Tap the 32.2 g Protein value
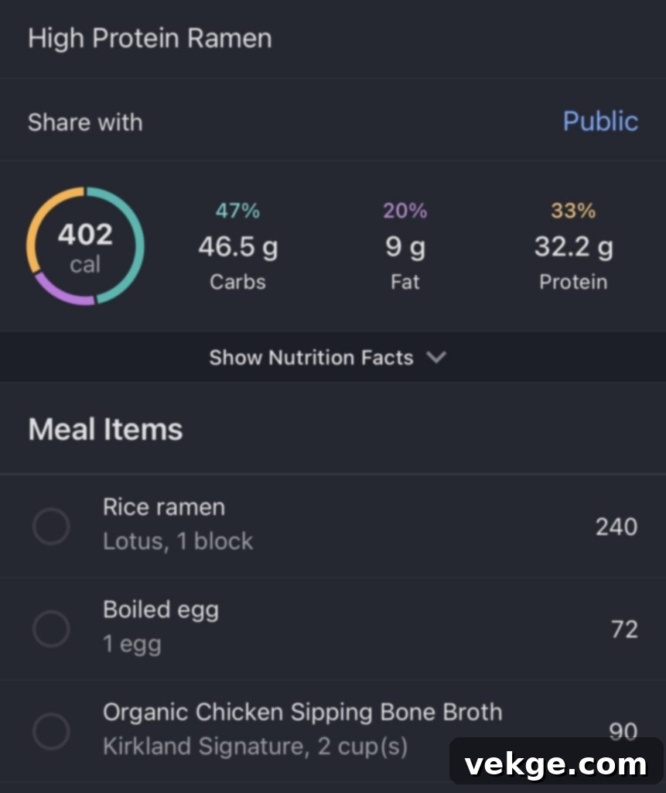Image resolution: width=666 pixels, height=793 pixels. tap(573, 248)
